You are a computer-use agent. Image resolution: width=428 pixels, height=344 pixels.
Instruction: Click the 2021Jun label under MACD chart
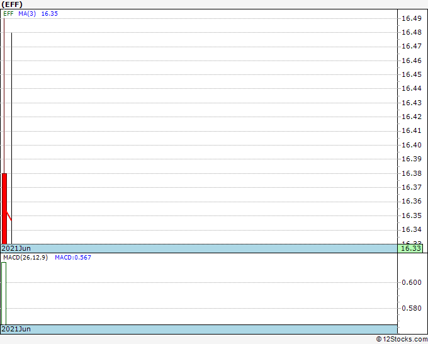[x=16, y=329]
